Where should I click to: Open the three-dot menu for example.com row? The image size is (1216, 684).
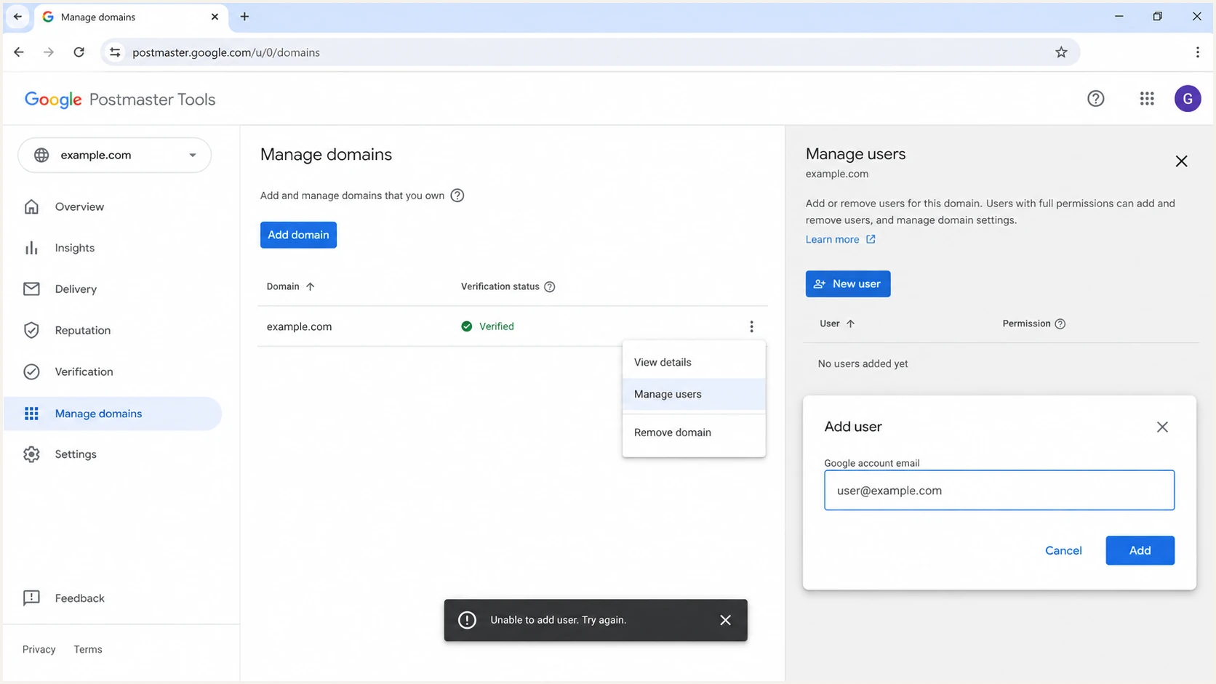751,327
